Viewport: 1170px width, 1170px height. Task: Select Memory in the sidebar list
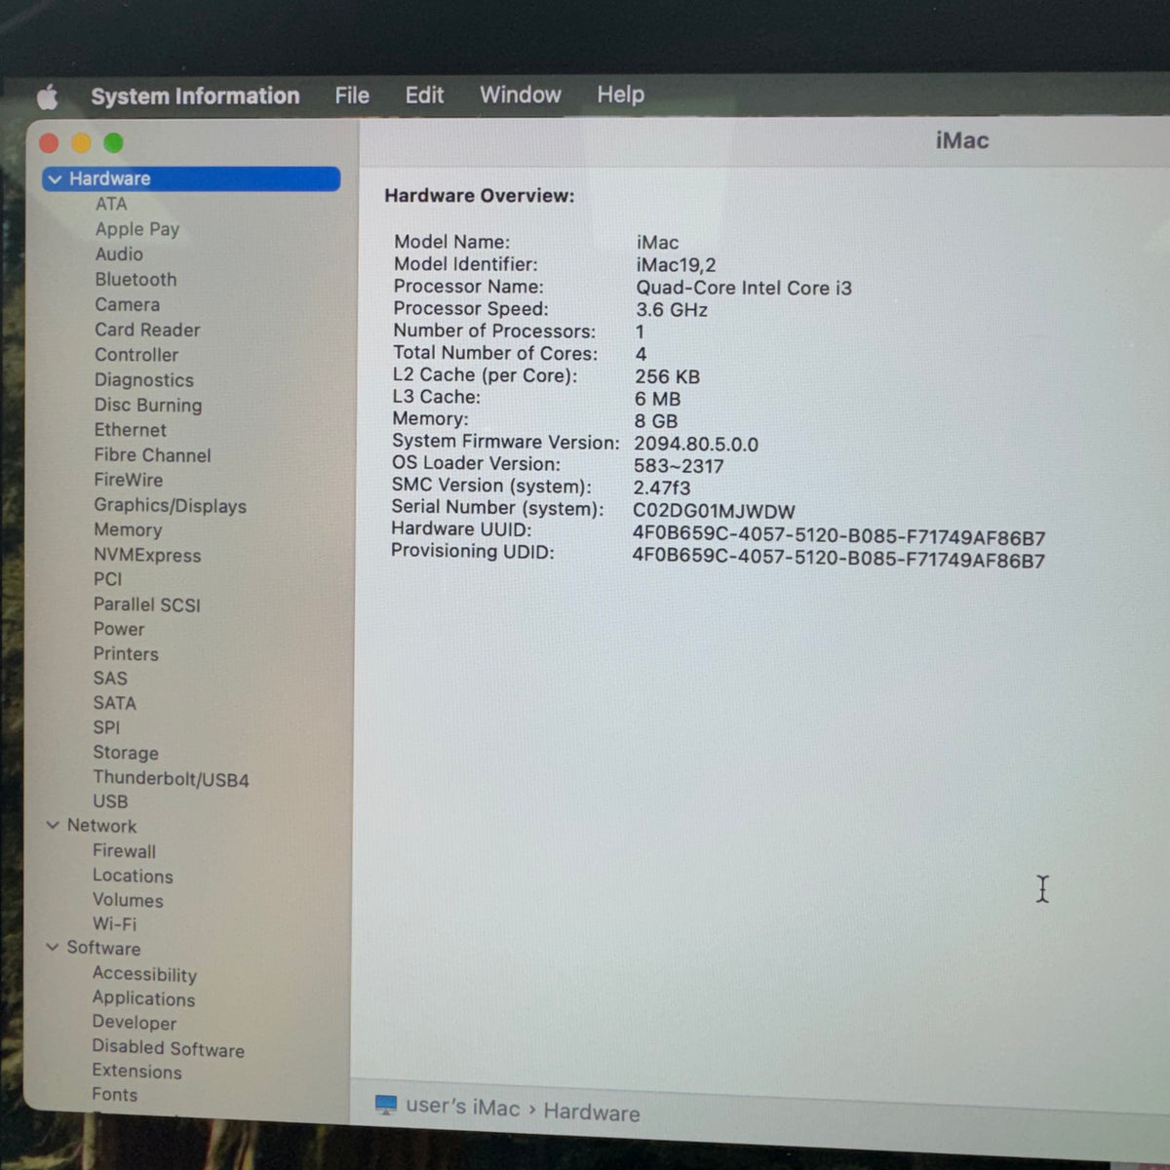tap(128, 529)
